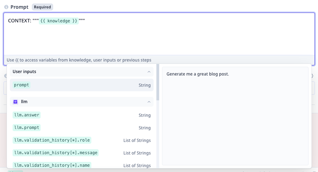Click the User inputs header label
The image size is (318, 172).
click(24, 72)
